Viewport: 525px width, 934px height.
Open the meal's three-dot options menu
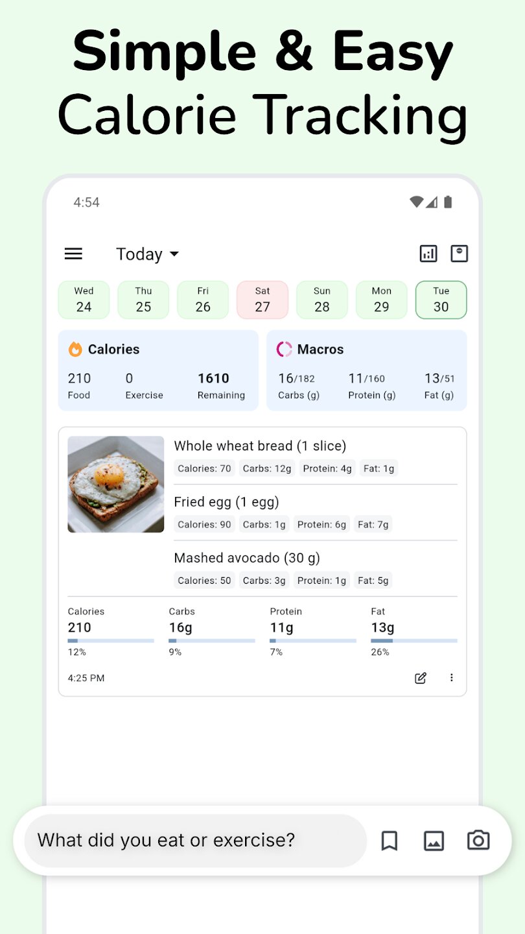(452, 678)
